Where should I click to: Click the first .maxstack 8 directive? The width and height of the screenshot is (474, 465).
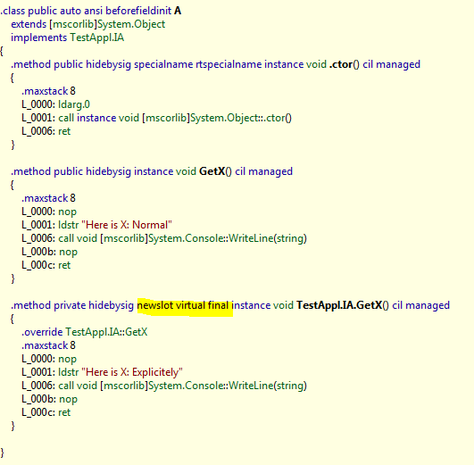(48, 91)
